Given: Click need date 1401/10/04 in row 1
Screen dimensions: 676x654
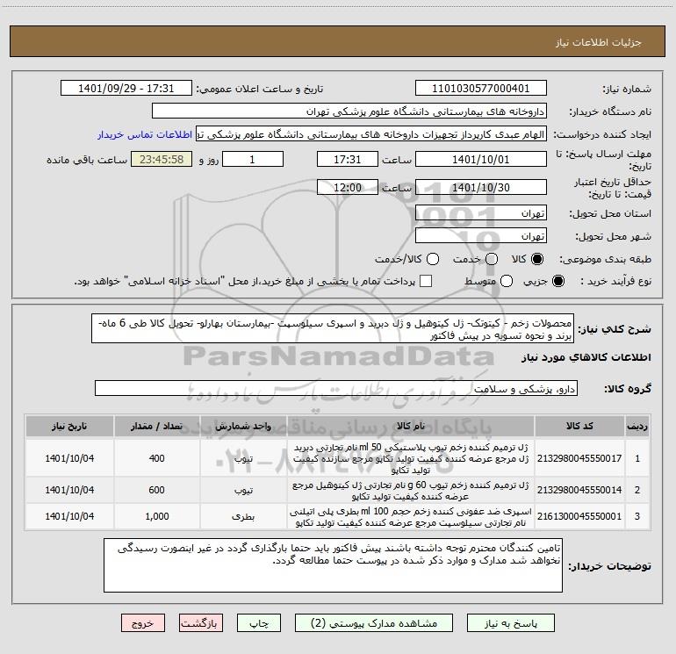Looking at the screenshot, I should click(x=69, y=458).
